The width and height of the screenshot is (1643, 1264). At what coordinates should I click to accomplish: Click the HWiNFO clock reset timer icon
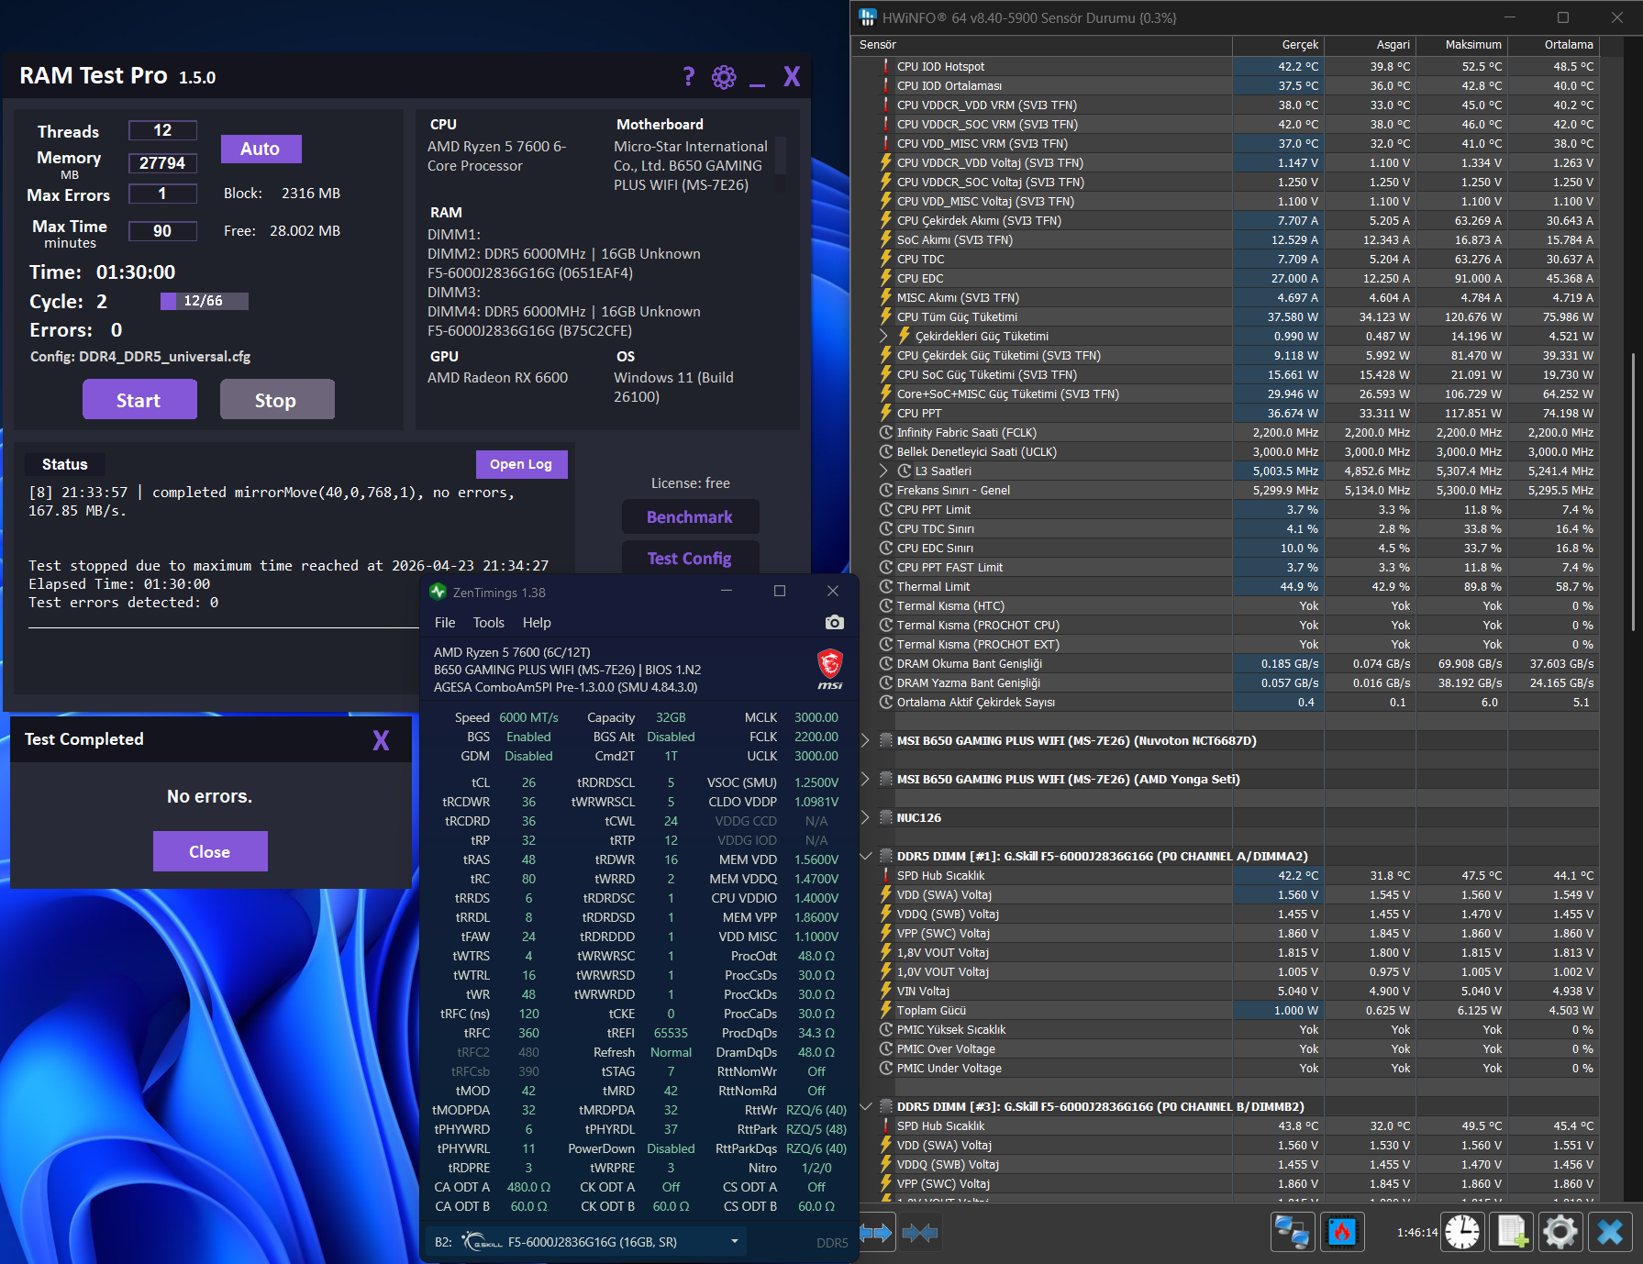click(x=1462, y=1232)
